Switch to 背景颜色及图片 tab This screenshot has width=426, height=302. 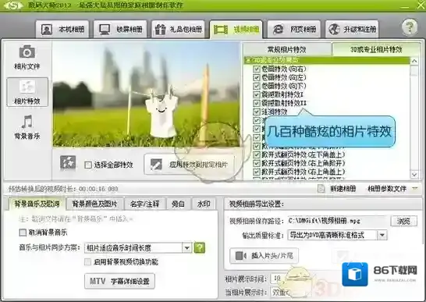[94, 204]
